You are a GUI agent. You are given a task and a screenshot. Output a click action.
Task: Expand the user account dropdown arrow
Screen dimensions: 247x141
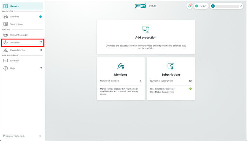click(x=241, y=6)
